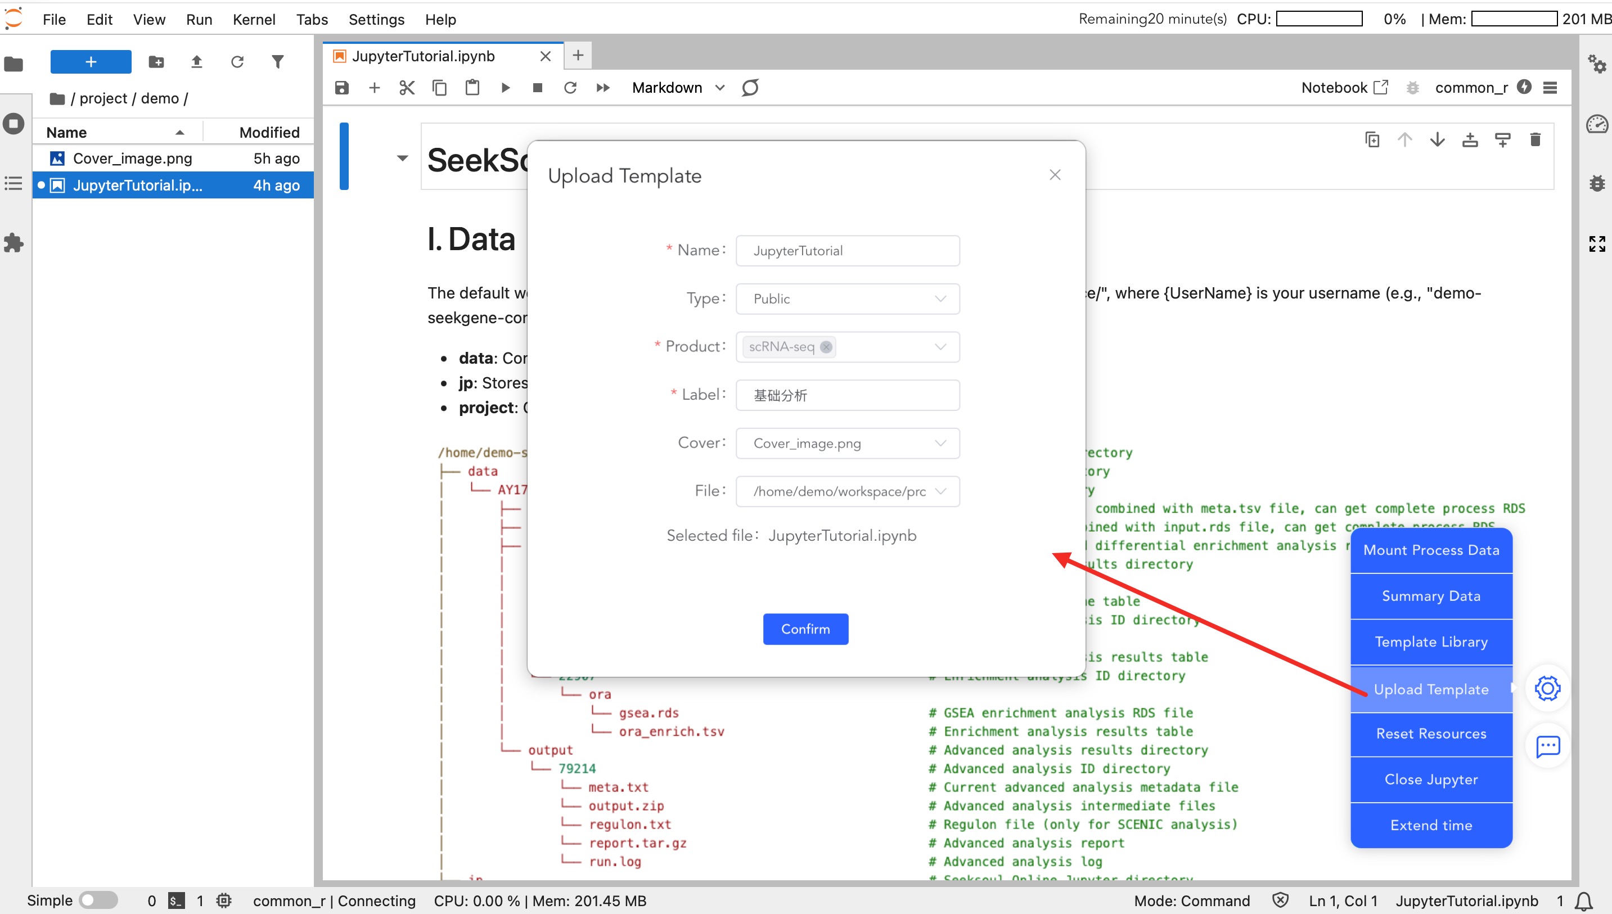The width and height of the screenshot is (1612, 914).
Task: Open the Kernel menu
Action: point(254,20)
